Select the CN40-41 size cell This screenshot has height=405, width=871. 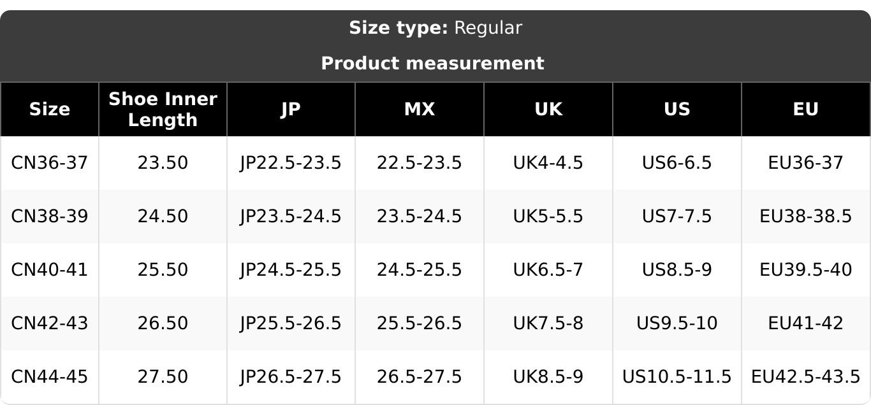(x=50, y=270)
